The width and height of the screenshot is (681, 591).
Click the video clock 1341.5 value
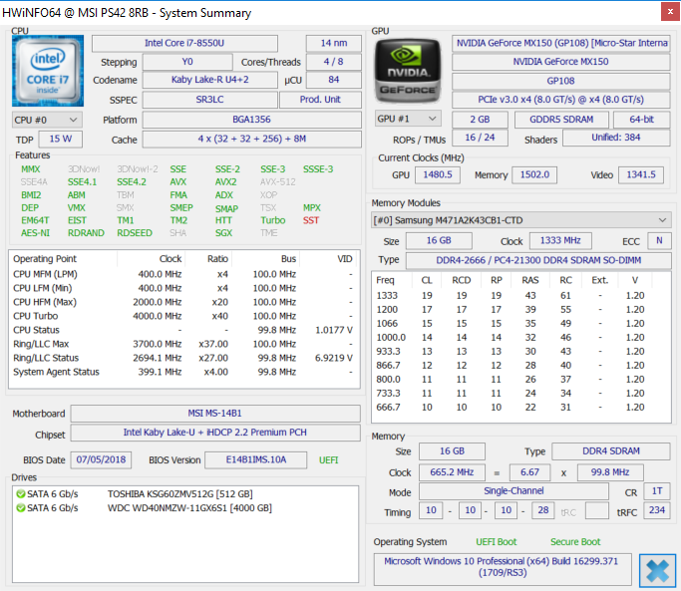click(x=641, y=174)
